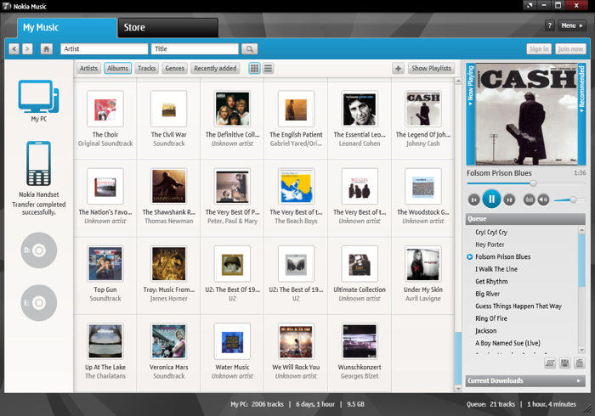Click the Sign in button
The image size is (595, 416).
click(x=539, y=49)
